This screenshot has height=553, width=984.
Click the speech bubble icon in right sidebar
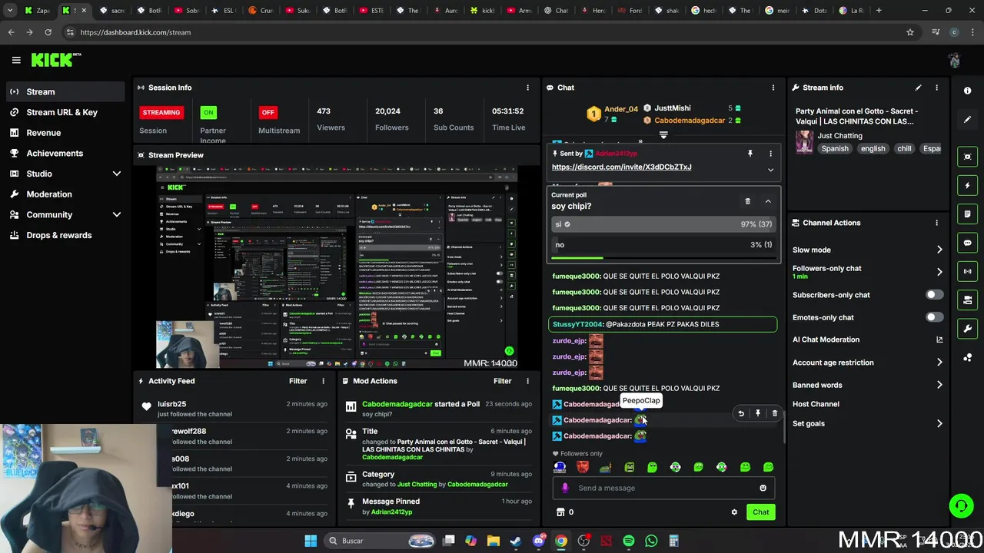pos(967,243)
